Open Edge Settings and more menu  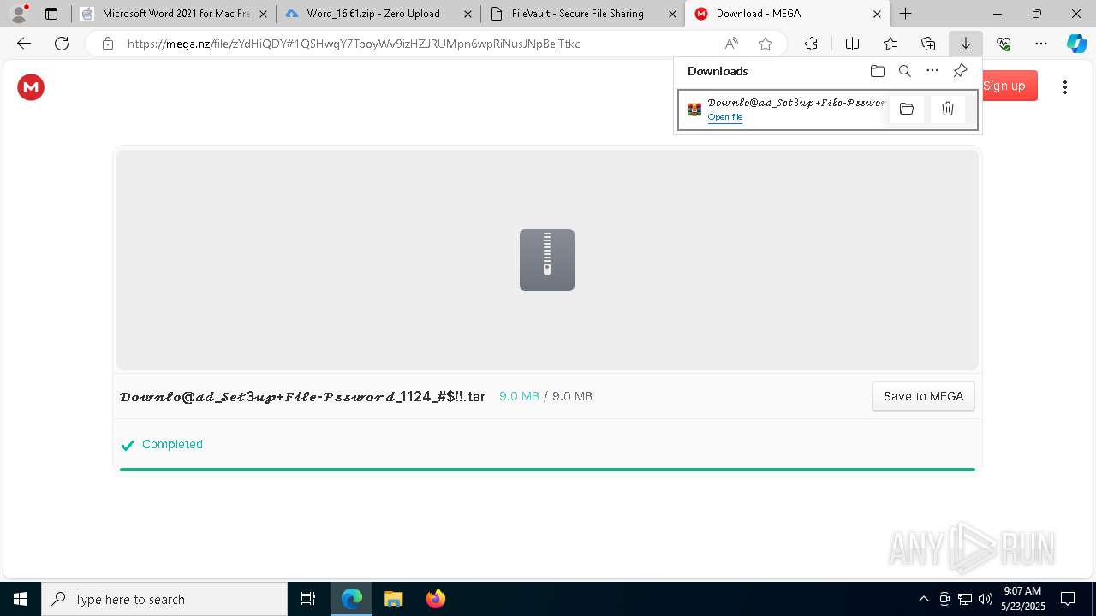(x=1041, y=44)
